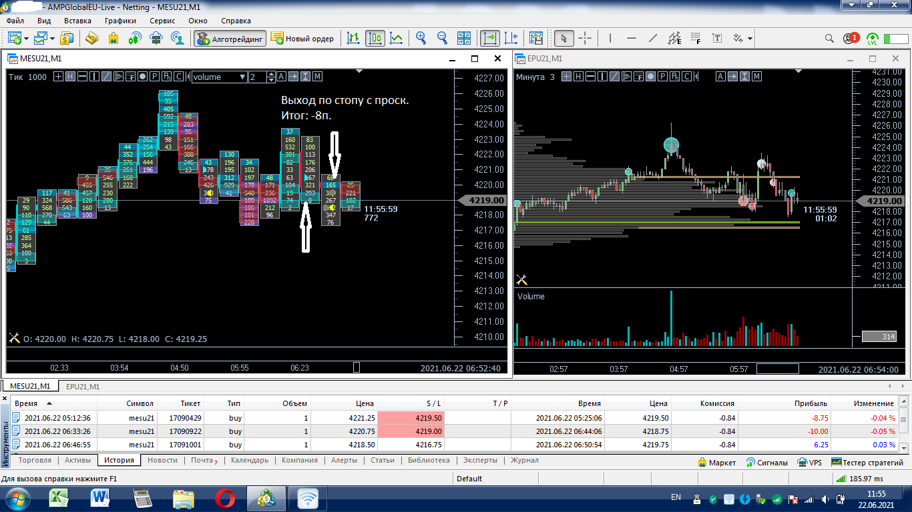
Task: Toggle the right-arrow button in MESU21 chart panel
Action: 293,77
